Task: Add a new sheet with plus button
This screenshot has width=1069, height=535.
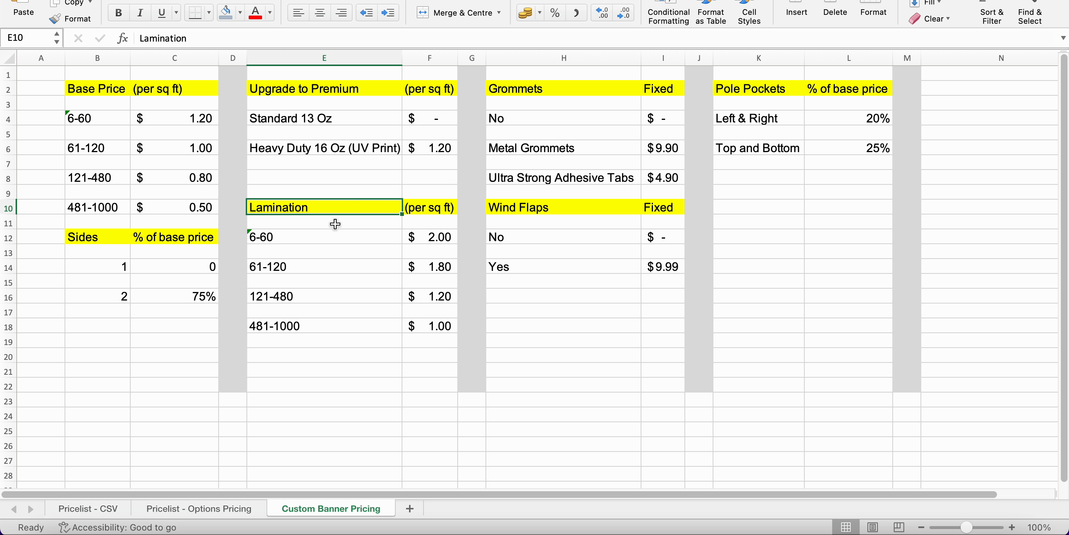Action: coord(409,508)
